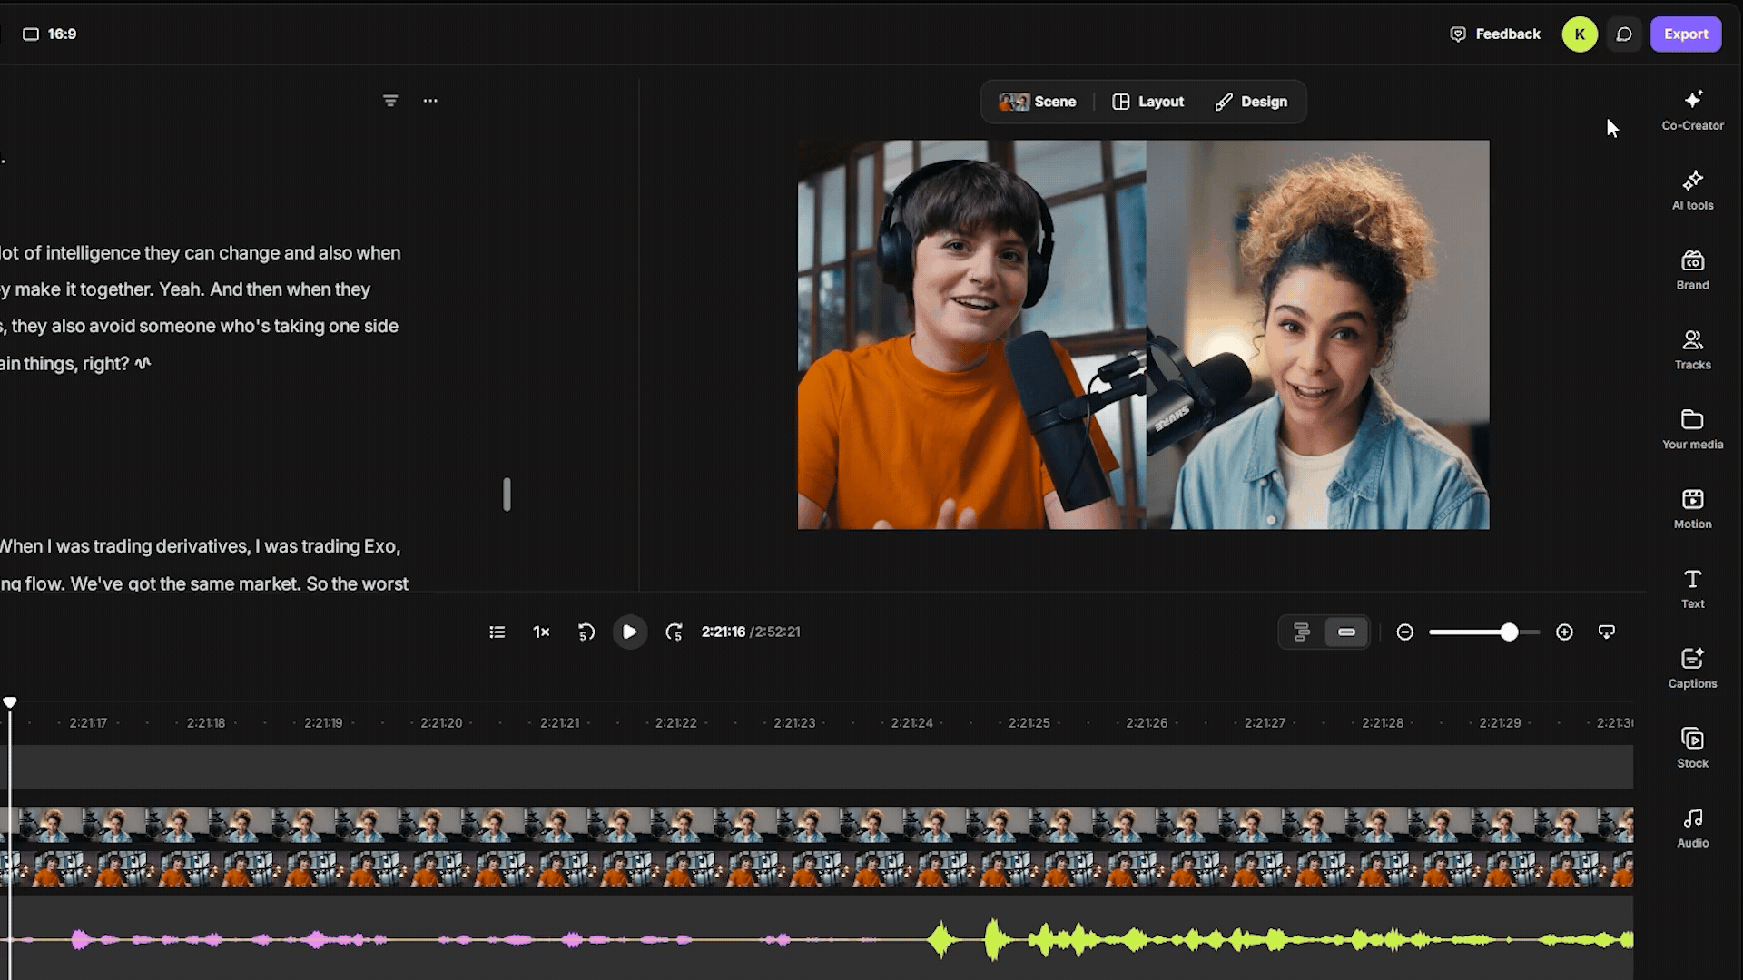Select the orange-shirt speaker video track

(x=817, y=869)
